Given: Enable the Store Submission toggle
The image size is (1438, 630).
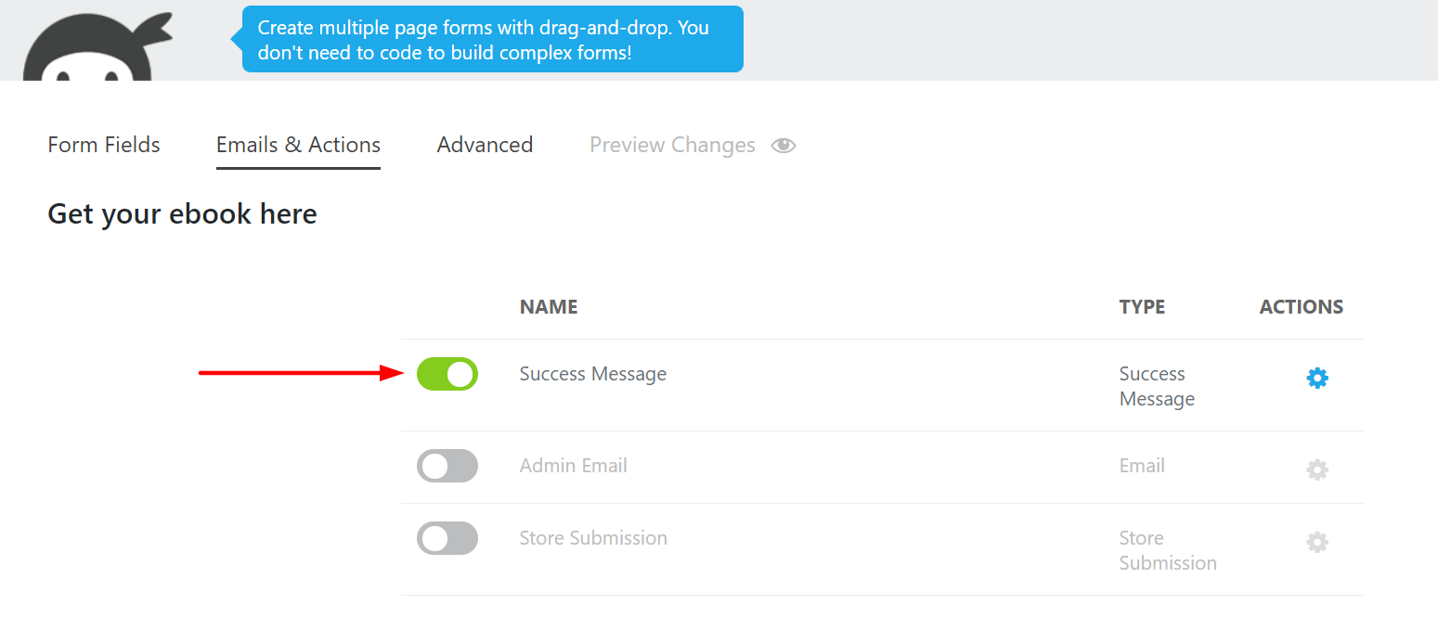Looking at the screenshot, I should [447, 538].
